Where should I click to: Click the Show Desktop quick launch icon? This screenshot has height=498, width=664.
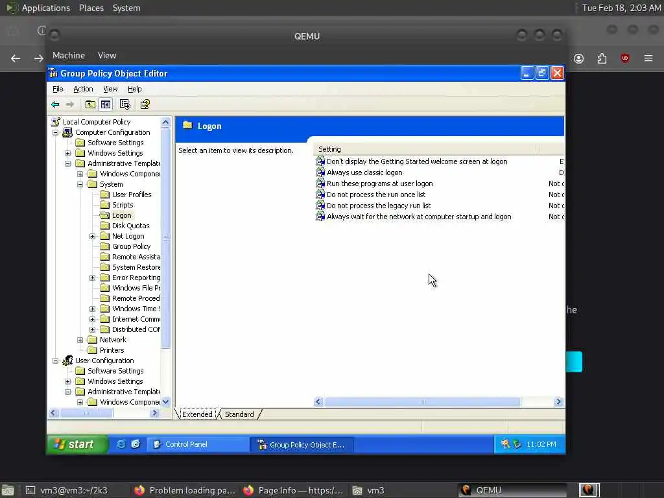(136, 444)
